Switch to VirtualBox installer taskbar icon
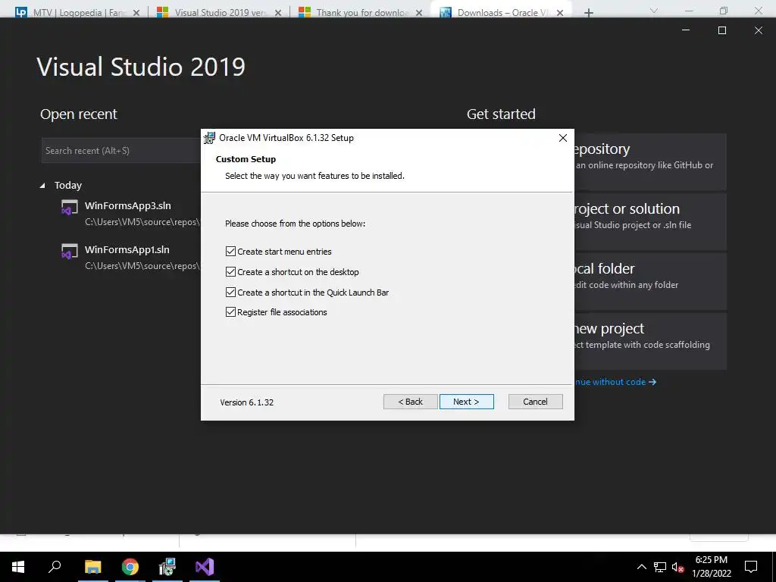This screenshot has width=776, height=582. (167, 567)
